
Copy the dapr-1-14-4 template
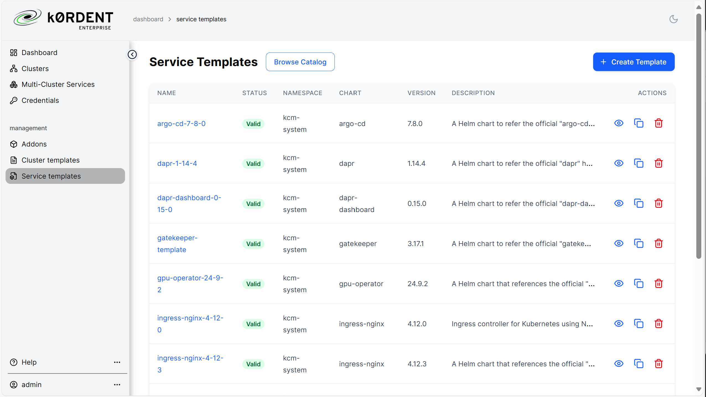click(638, 163)
